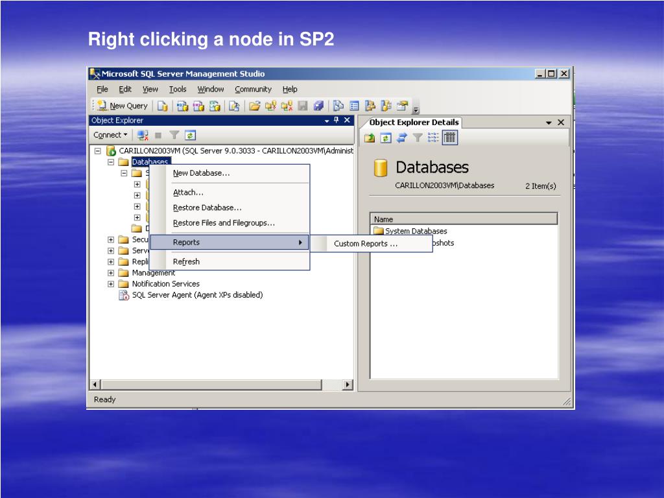The image size is (664, 498).
Task: Collapse the CARILLON2003VM server node
Action: coord(97,150)
